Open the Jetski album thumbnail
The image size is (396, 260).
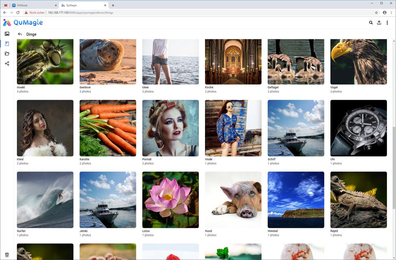click(108, 200)
